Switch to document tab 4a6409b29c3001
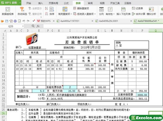Viewport: 163px width, 121px height. click(107, 21)
